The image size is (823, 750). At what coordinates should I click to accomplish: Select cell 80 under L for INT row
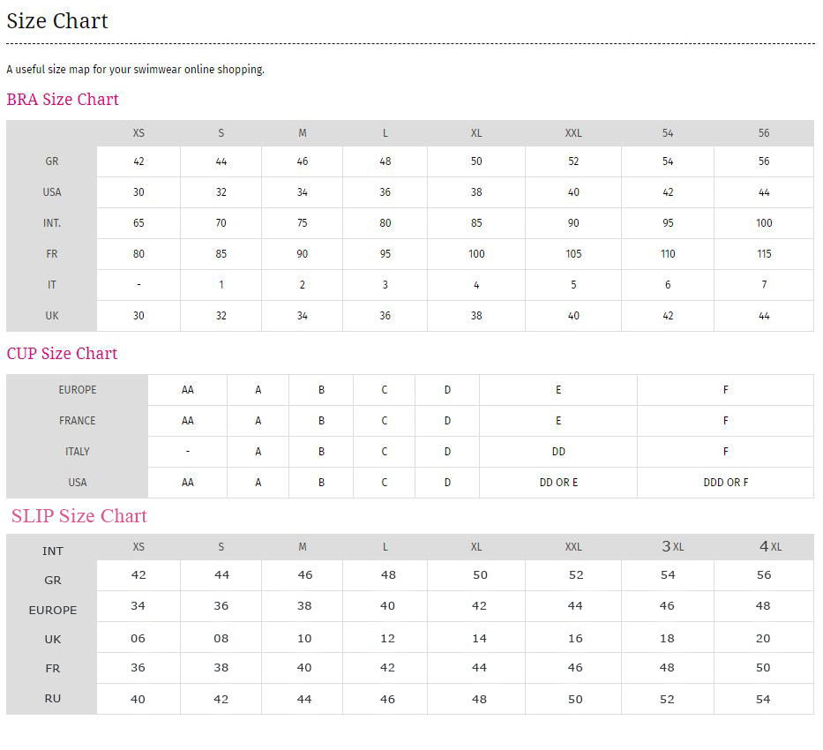click(385, 223)
